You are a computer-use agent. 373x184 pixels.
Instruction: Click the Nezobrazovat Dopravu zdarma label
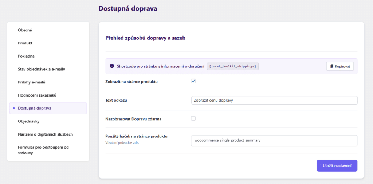pyautogui.click(x=133, y=119)
